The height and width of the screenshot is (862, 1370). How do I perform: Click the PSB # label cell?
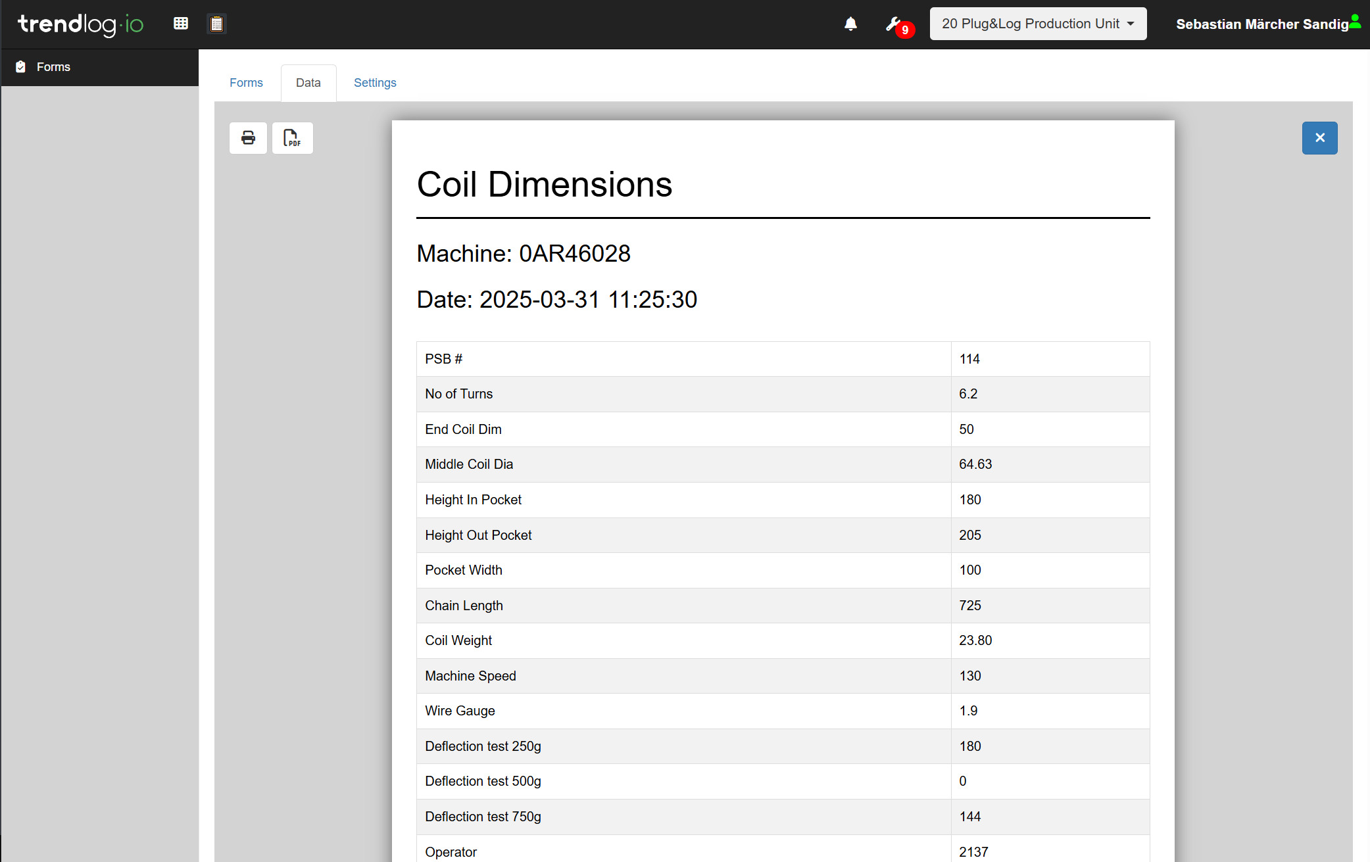683,359
